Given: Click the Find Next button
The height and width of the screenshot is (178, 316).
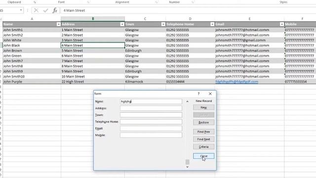Looking at the screenshot, I should [x=203, y=139].
